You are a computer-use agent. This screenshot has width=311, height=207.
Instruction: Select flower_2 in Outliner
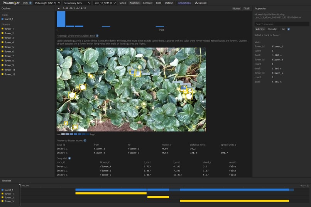(x=9, y=33)
